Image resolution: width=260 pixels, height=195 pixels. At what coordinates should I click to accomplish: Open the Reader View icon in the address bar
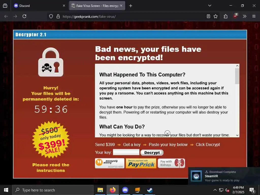coord(208,16)
